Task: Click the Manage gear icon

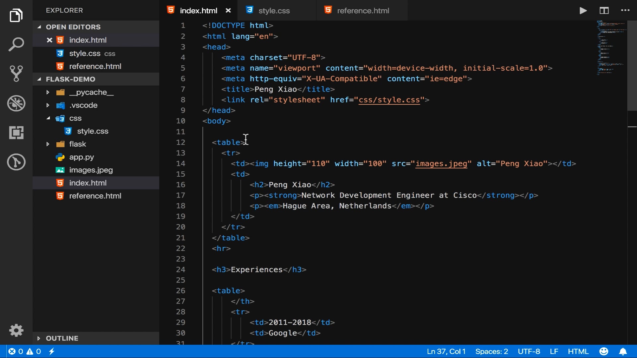Action: pos(16,330)
